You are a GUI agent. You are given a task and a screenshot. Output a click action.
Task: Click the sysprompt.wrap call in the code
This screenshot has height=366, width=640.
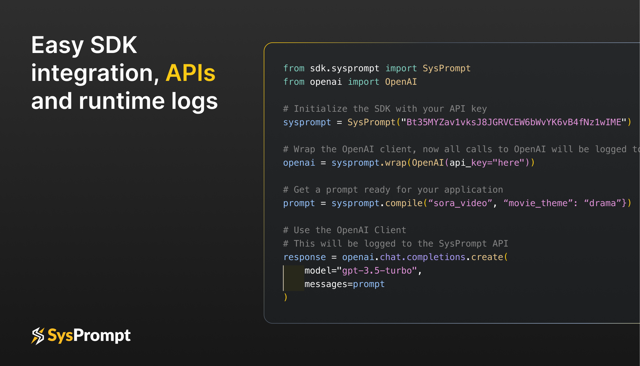click(x=369, y=163)
